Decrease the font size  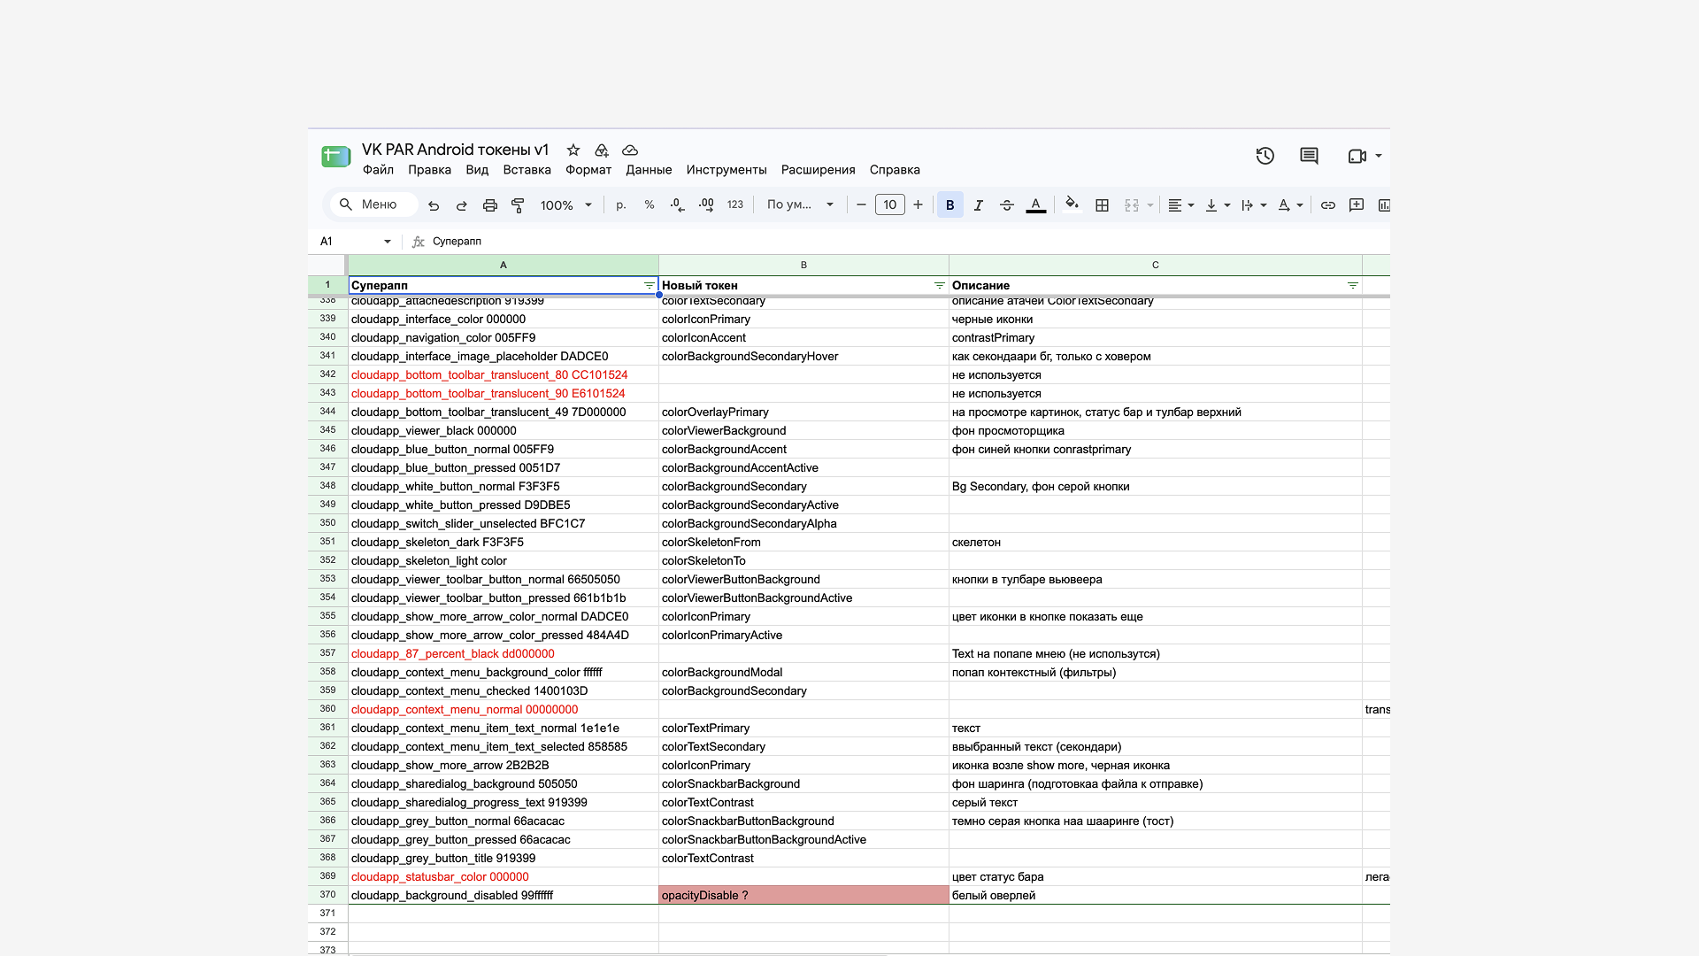[861, 205]
